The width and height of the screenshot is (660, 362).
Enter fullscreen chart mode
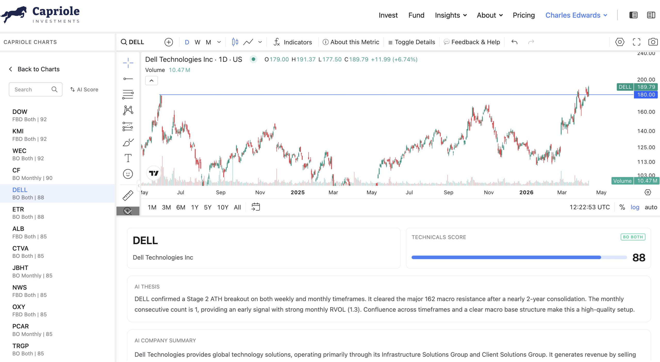[637, 42]
